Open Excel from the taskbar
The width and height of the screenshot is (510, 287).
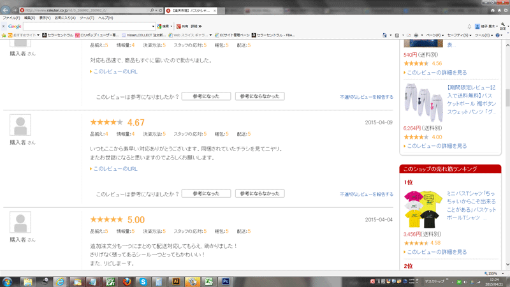[x=208, y=281]
